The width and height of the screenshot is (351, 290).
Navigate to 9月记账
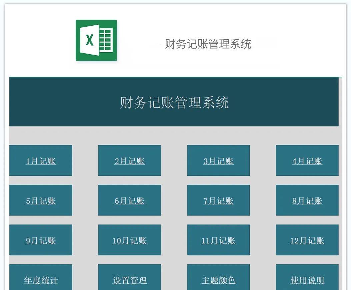tap(41, 240)
